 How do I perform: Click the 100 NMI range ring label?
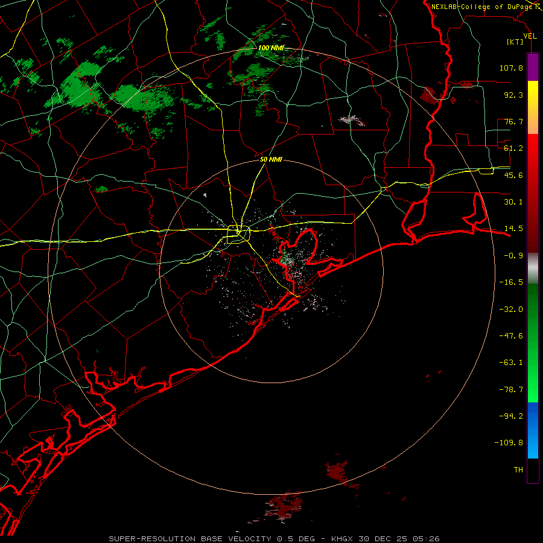(x=271, y=48)
